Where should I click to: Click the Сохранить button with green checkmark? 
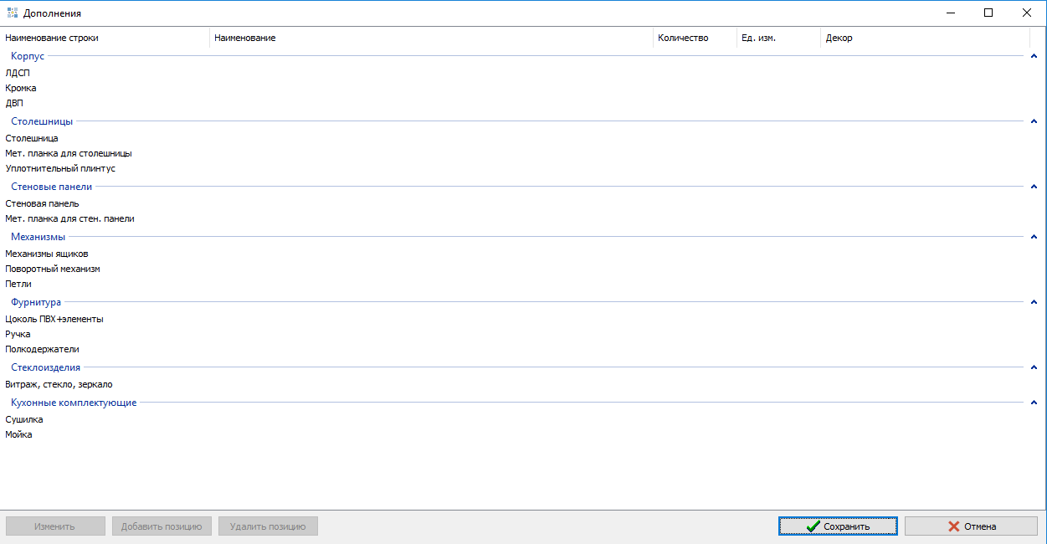pyautogui.click(x=838, y=526)
